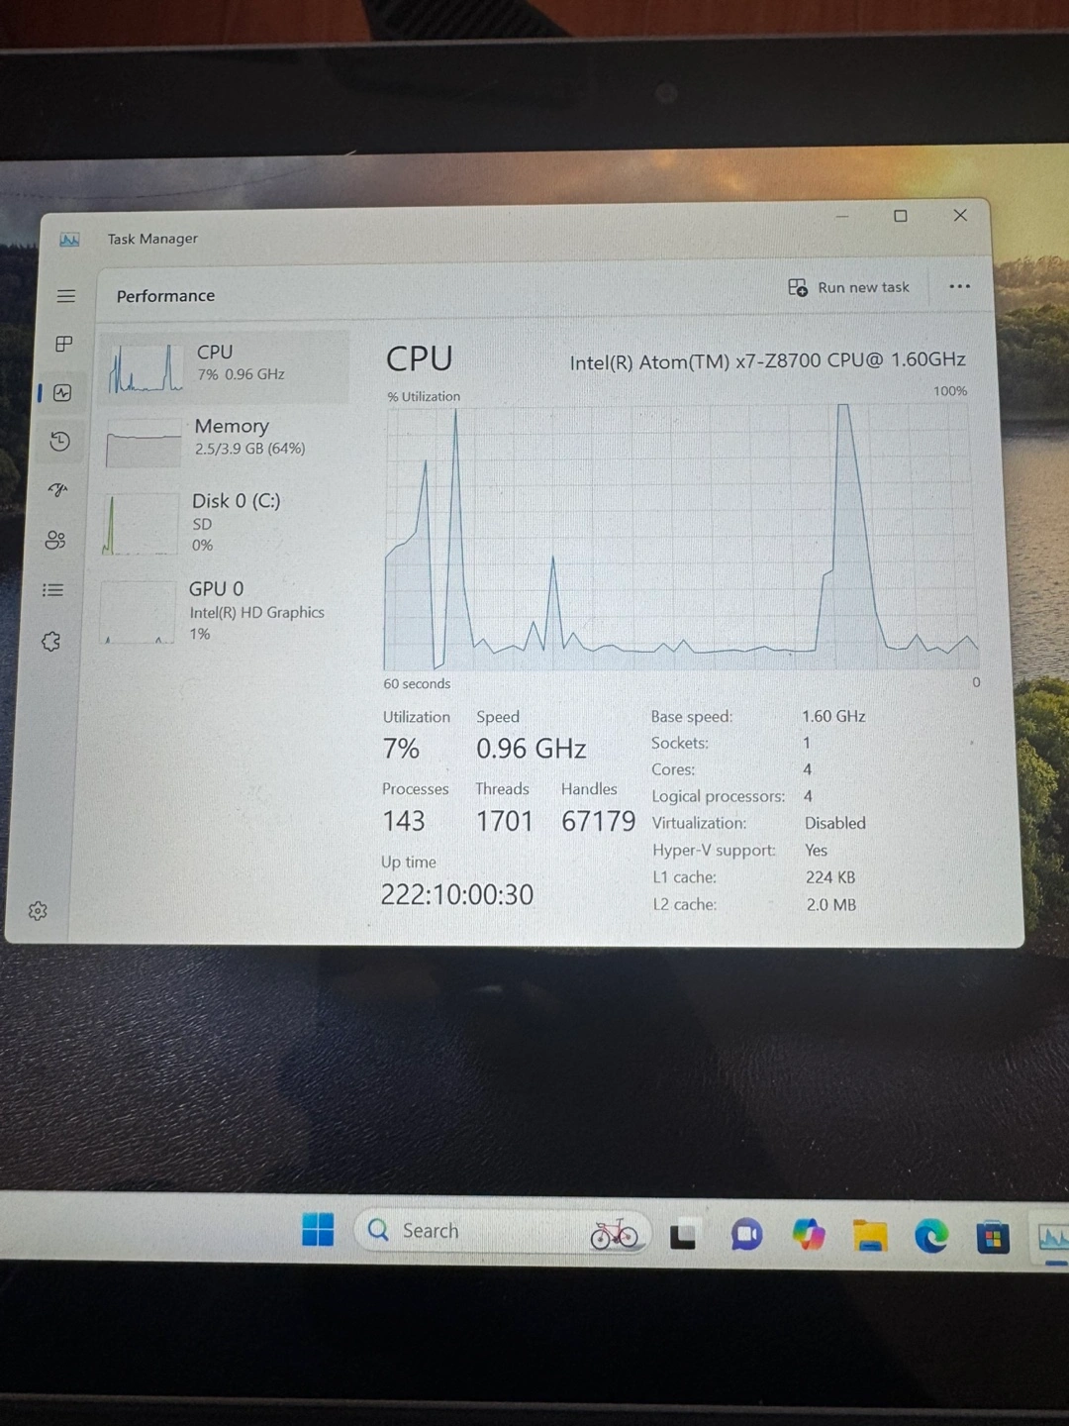Click the up time value 222:10:00:30
Image resolution: width=1069 pixels, height=1426 pixels.
457,894
